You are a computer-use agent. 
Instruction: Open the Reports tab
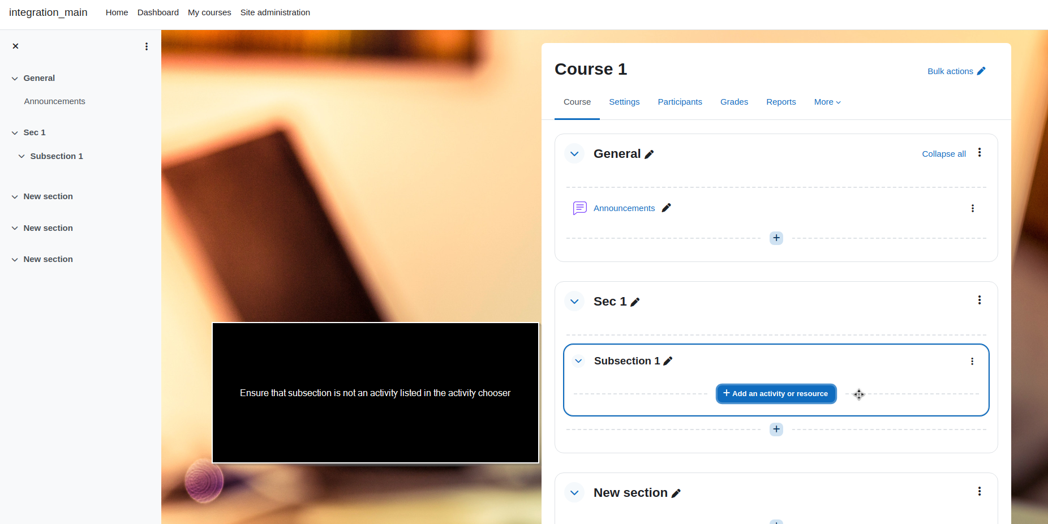click(781, 102)
